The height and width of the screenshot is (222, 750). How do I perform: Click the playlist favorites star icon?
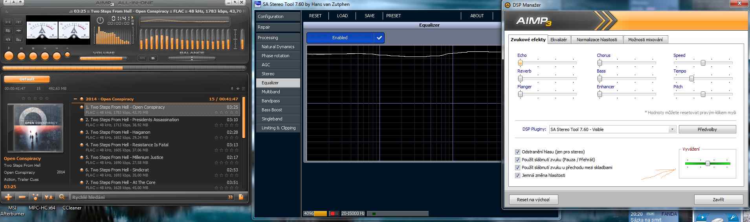pyautogui.click(x=238, y=89)
